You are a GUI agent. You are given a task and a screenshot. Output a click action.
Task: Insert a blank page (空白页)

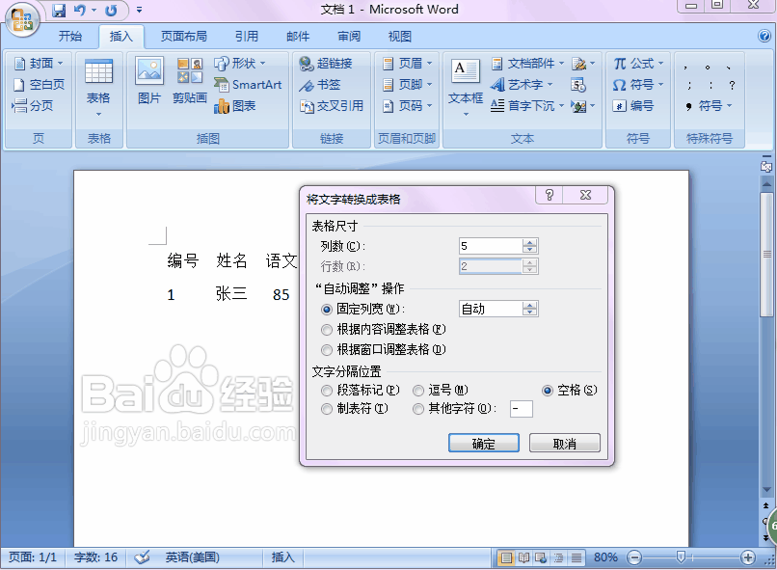pos(39,85)
